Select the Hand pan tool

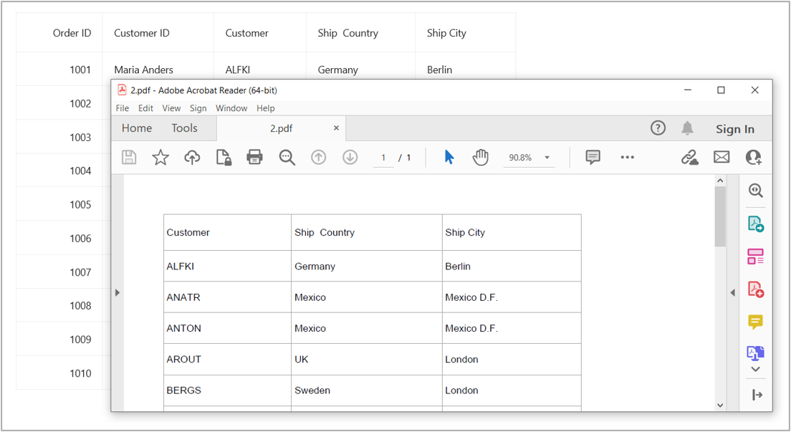pyautogui.click(x=480, y=158)
